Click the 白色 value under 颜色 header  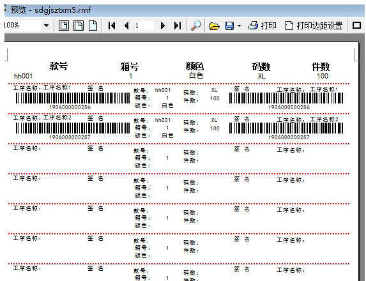[196, 75]
